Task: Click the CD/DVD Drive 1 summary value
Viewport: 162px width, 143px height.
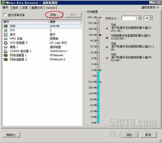Action: pyautogui.click(x=58, y=51)
